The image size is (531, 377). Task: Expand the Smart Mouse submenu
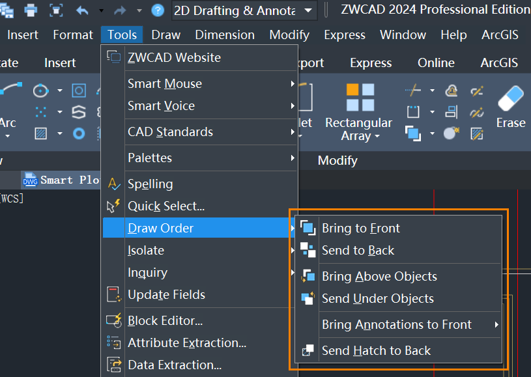tap(200, 83)
